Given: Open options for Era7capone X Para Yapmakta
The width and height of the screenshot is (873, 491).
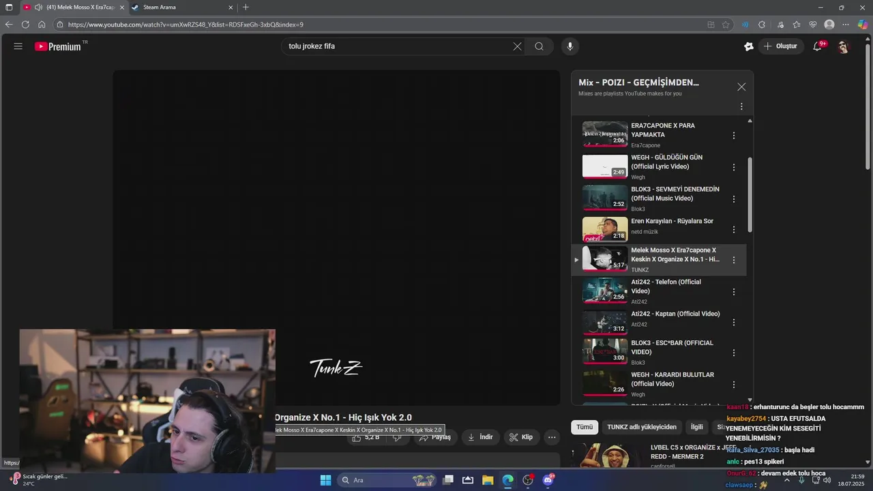Looking at the screenshot, I should pyautogui.click(x=734, y=136).
